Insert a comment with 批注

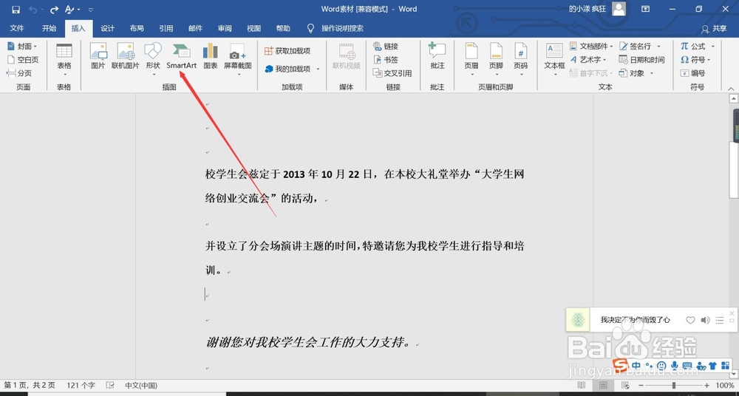437,57
